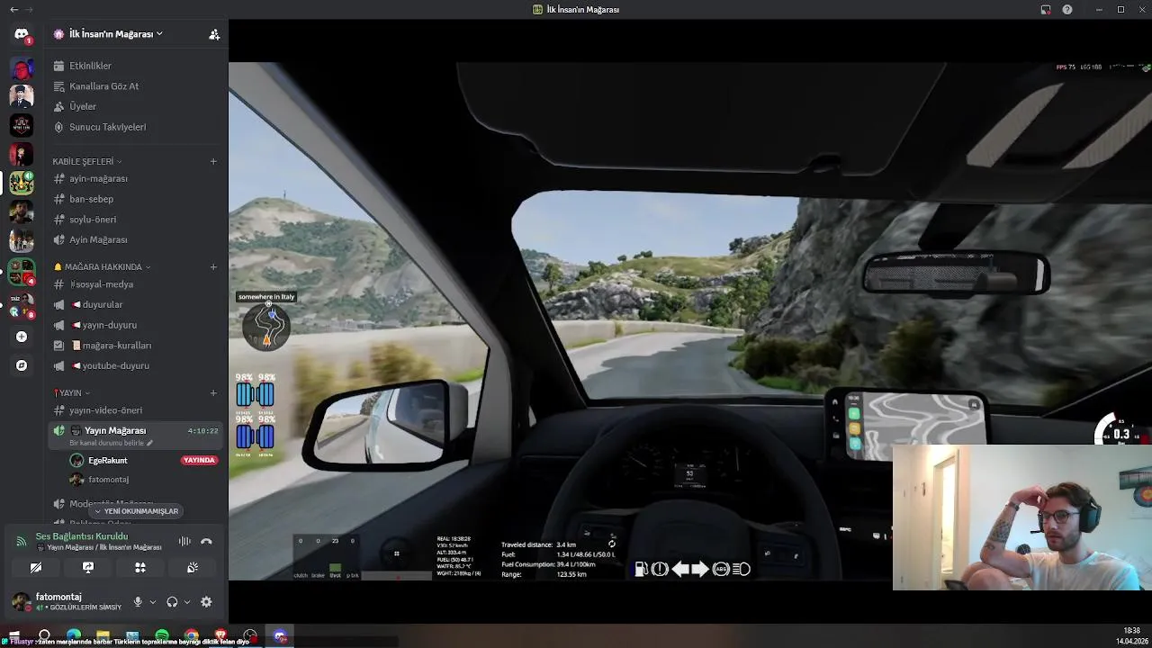Start an activity button
1152x648 pixels.
[140, 568]
